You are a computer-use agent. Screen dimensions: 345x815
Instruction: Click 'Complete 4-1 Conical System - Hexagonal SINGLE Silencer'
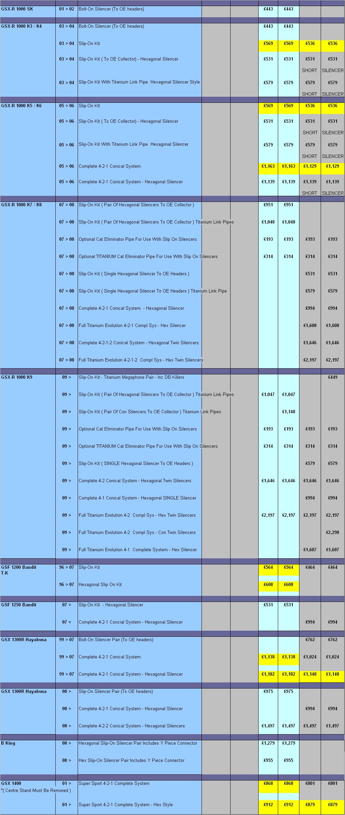pyautogui.click(x=137, y=498)
